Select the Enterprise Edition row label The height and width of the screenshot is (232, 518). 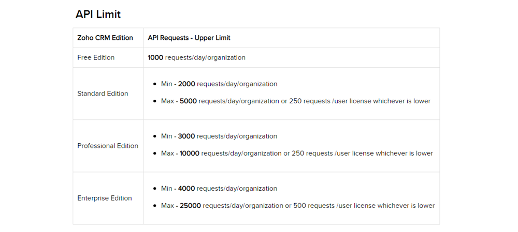tap(105, 198)
